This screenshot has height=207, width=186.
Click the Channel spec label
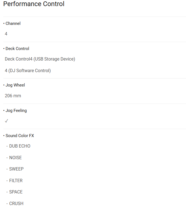click(x=13, y=23)
